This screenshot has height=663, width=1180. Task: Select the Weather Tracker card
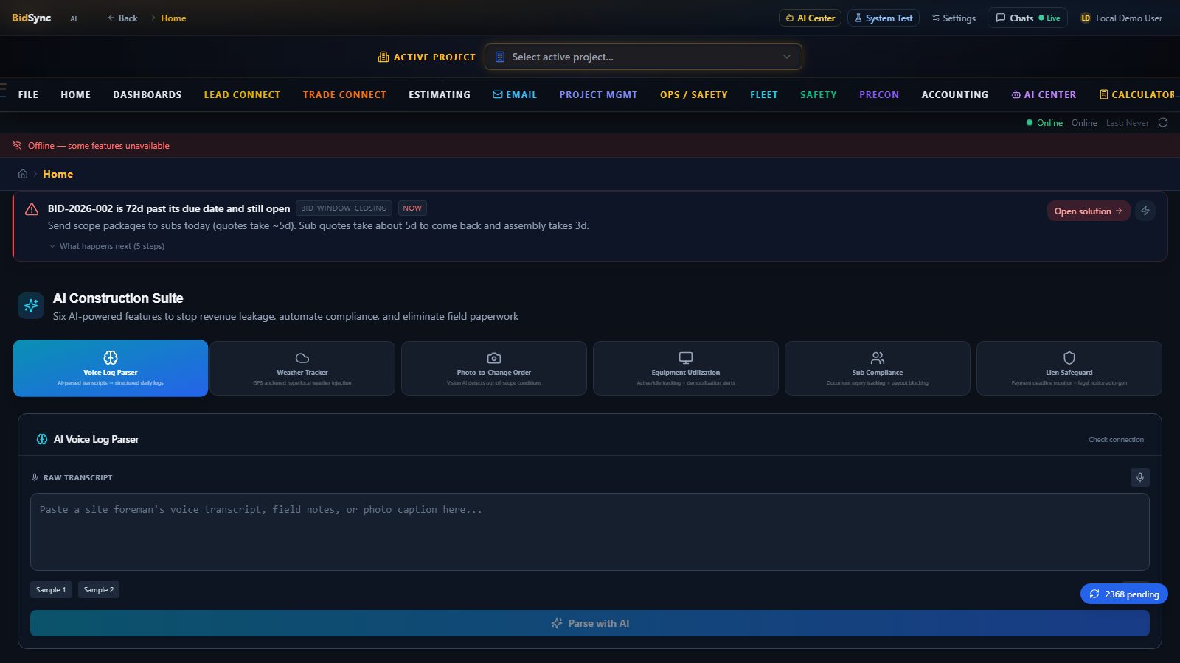[302, 368]
